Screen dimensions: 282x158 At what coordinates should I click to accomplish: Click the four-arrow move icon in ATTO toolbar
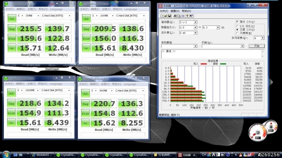click(183, 16)
